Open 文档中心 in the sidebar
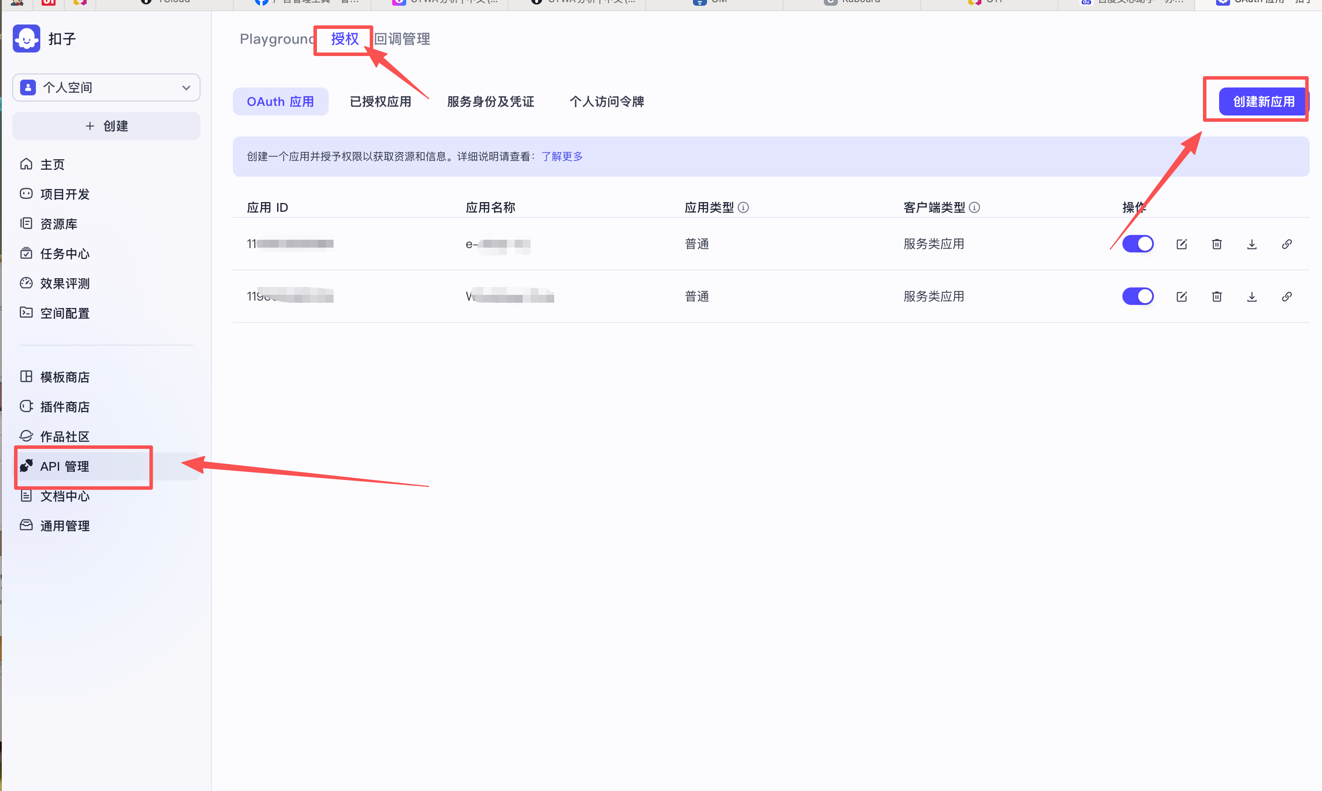 pos(64,496)
